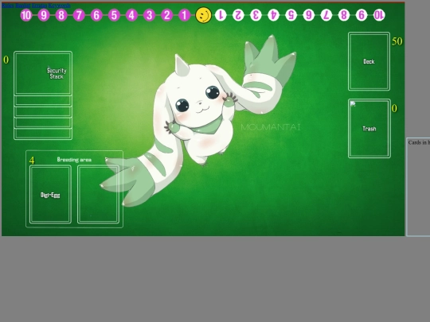Set memory to purple 4 marker

coord(131,15)
